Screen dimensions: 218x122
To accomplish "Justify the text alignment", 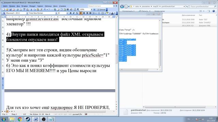I will click(90, 13).
